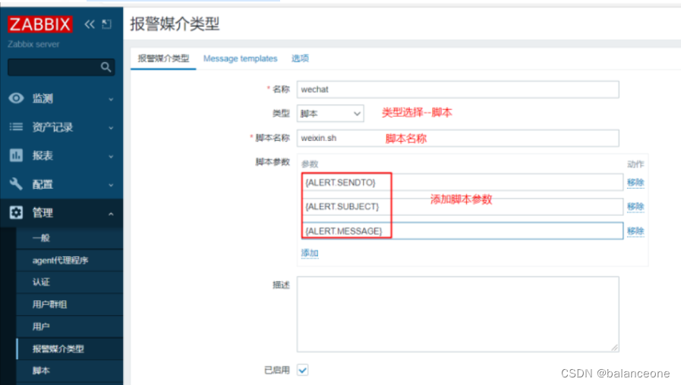Click the gear icon for 管理
681x385 pixels.
pos(16,212)
